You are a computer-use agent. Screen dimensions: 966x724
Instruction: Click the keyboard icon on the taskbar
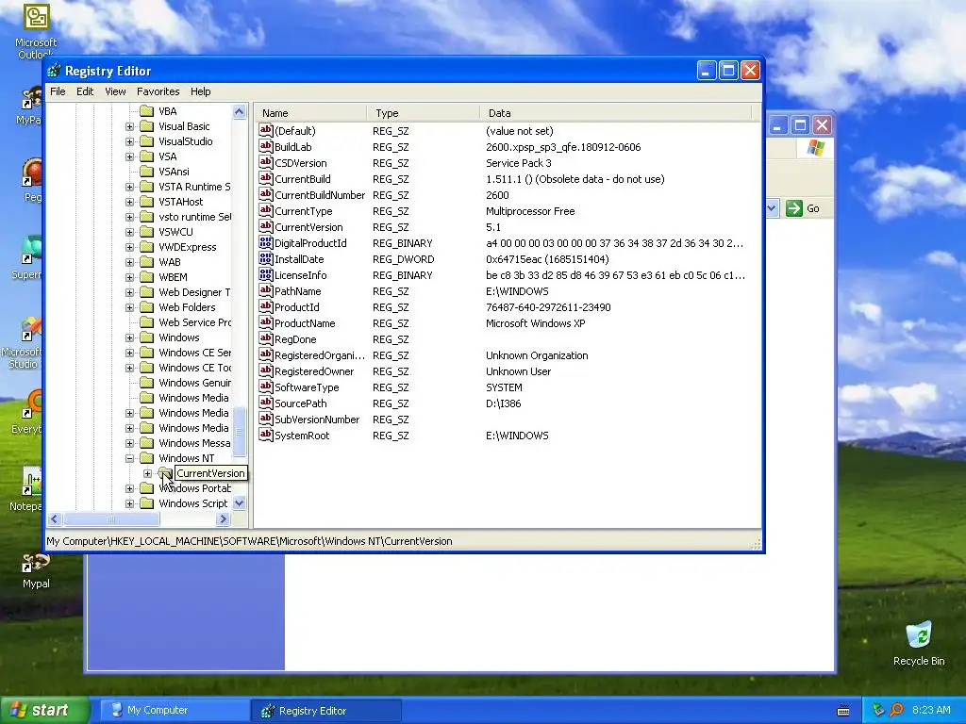click(x=843, y=711)
